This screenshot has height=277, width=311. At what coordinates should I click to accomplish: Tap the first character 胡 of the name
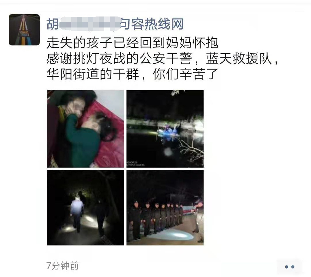tap(53, 24)
